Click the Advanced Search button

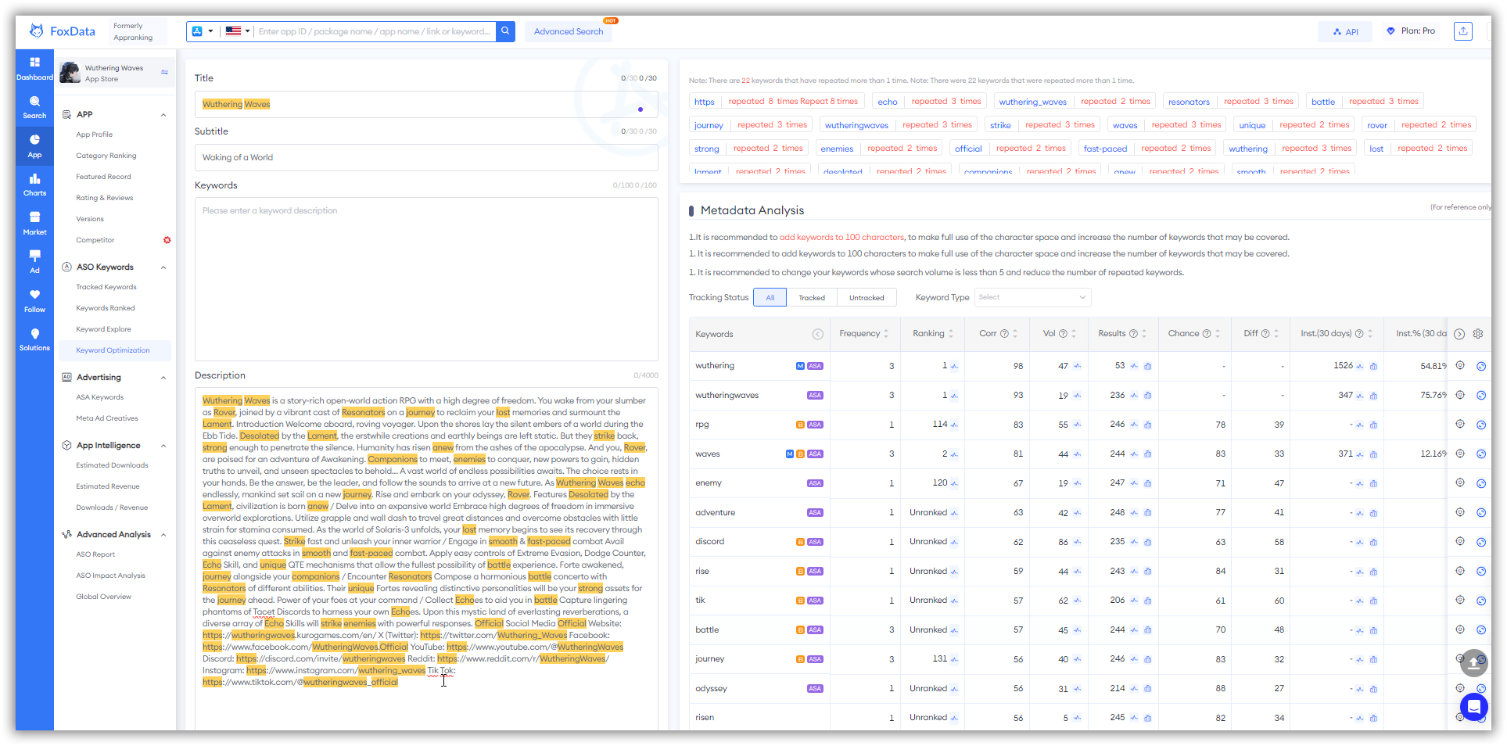click(569, 31)
